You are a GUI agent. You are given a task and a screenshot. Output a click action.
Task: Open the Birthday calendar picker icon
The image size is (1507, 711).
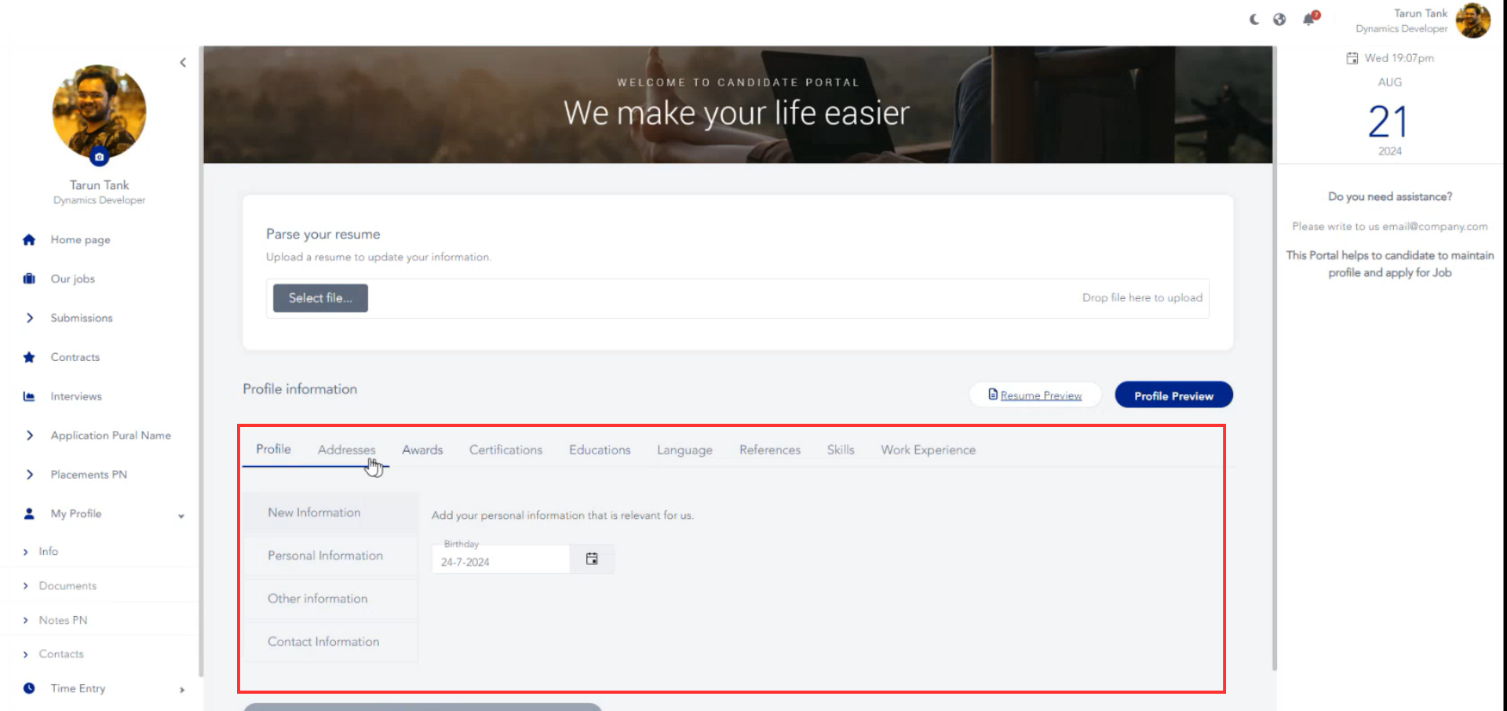click(592, 559)
